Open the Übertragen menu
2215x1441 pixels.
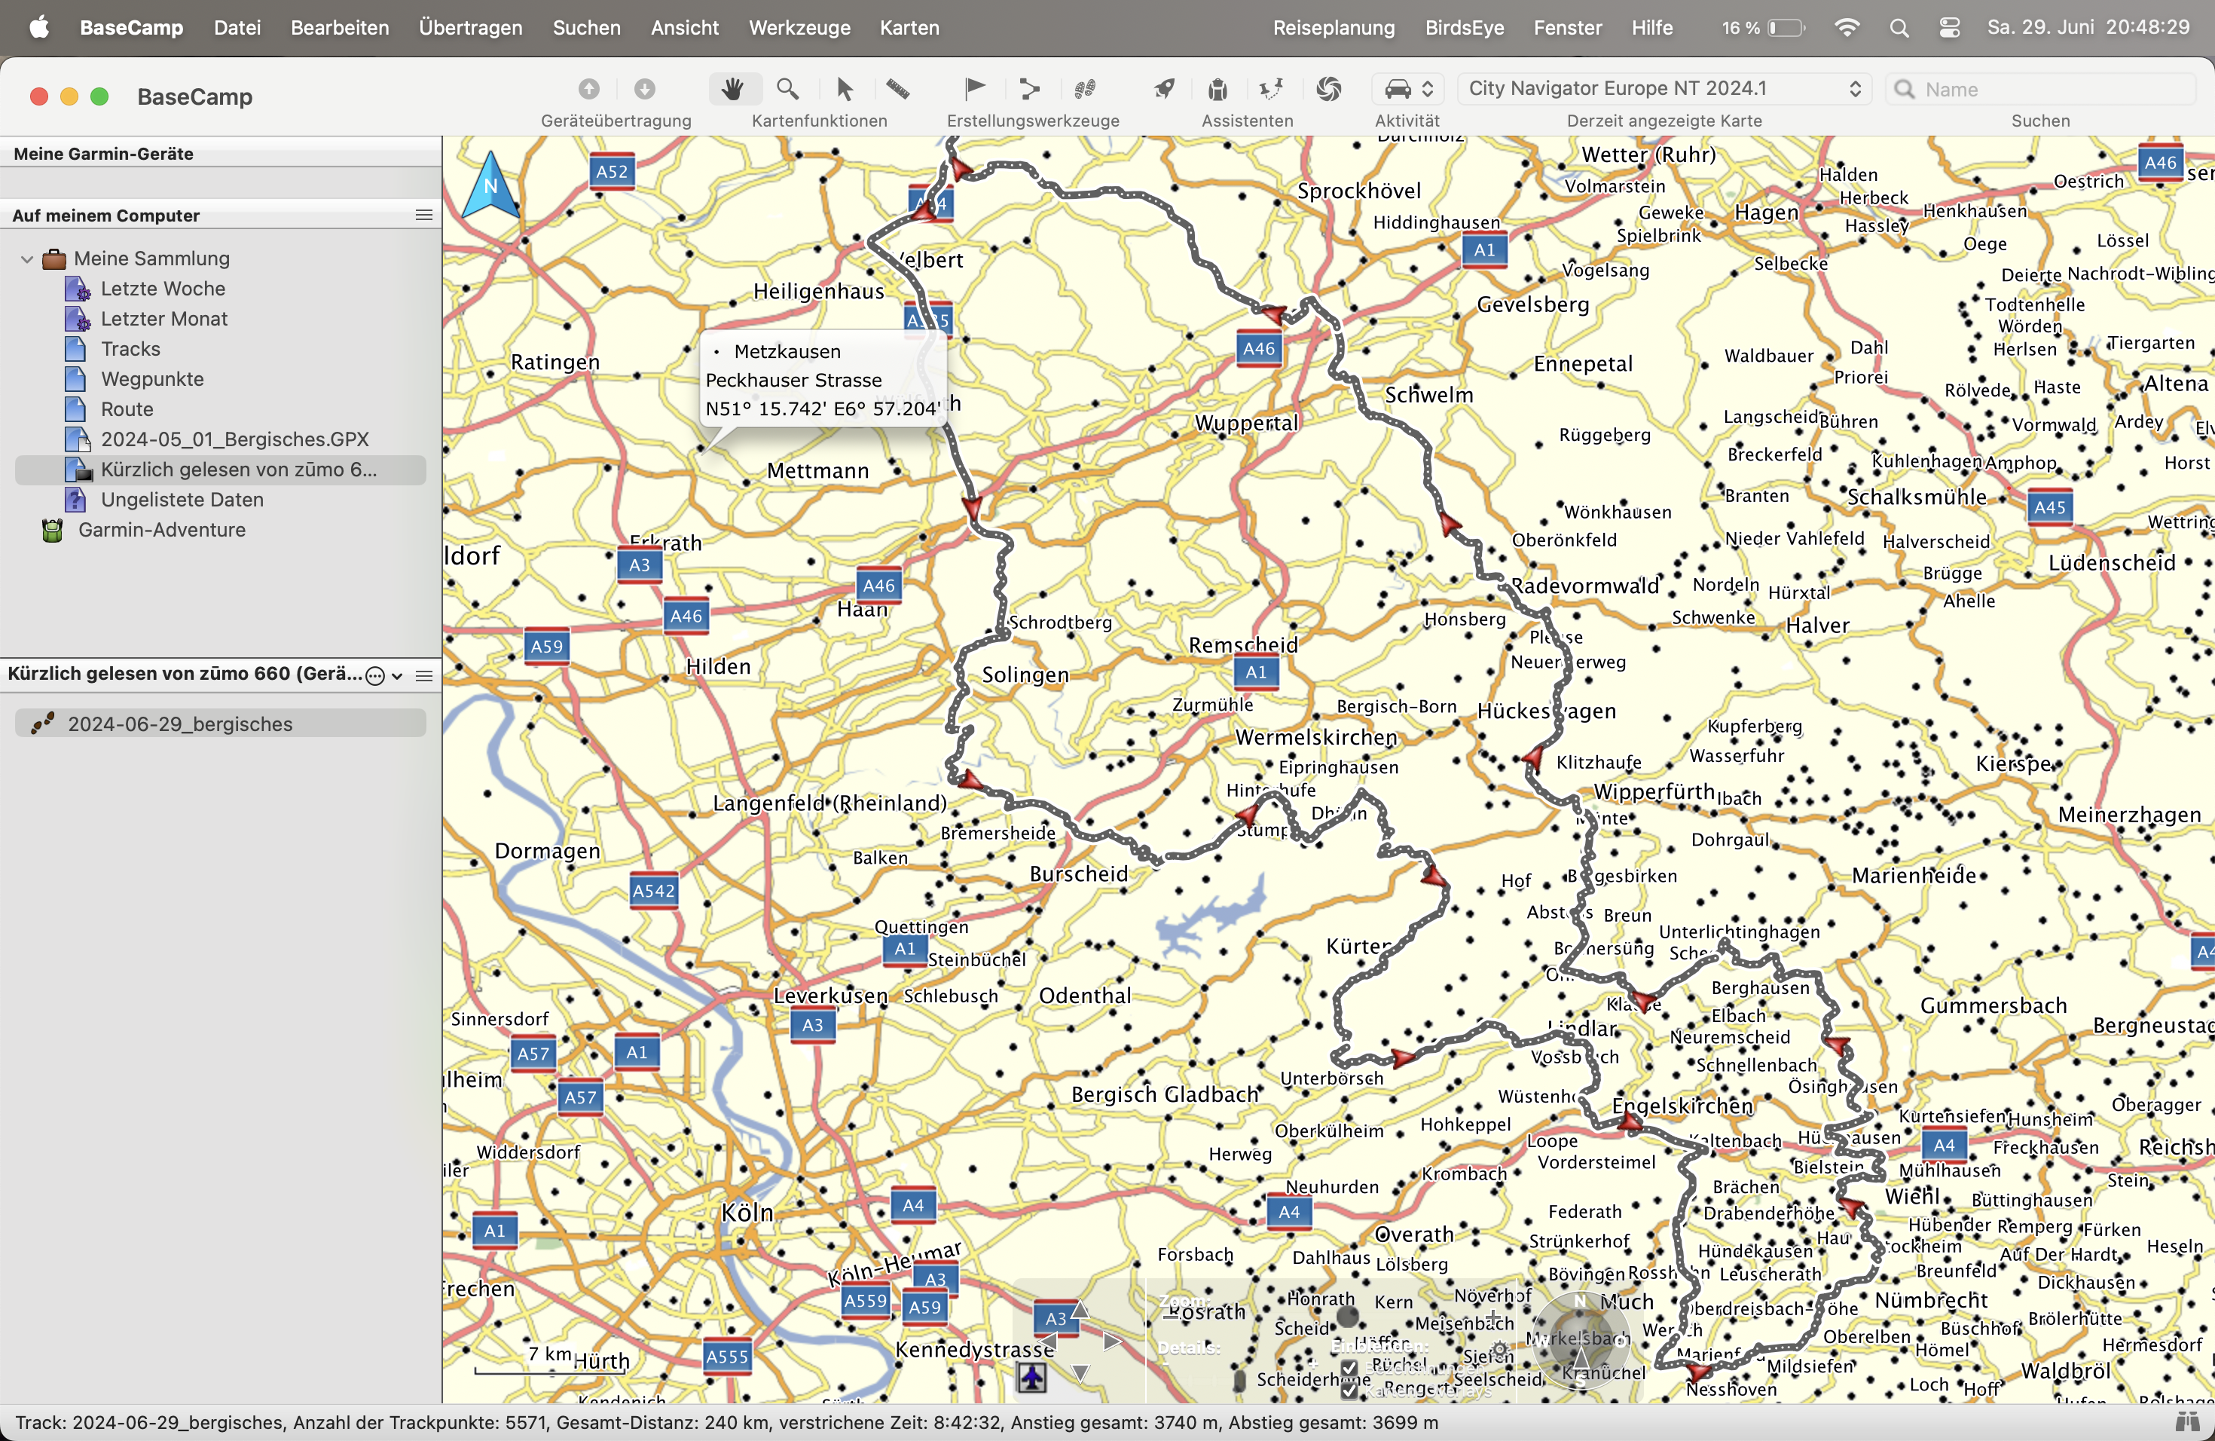pyautogui.click(x=470, y=28)
